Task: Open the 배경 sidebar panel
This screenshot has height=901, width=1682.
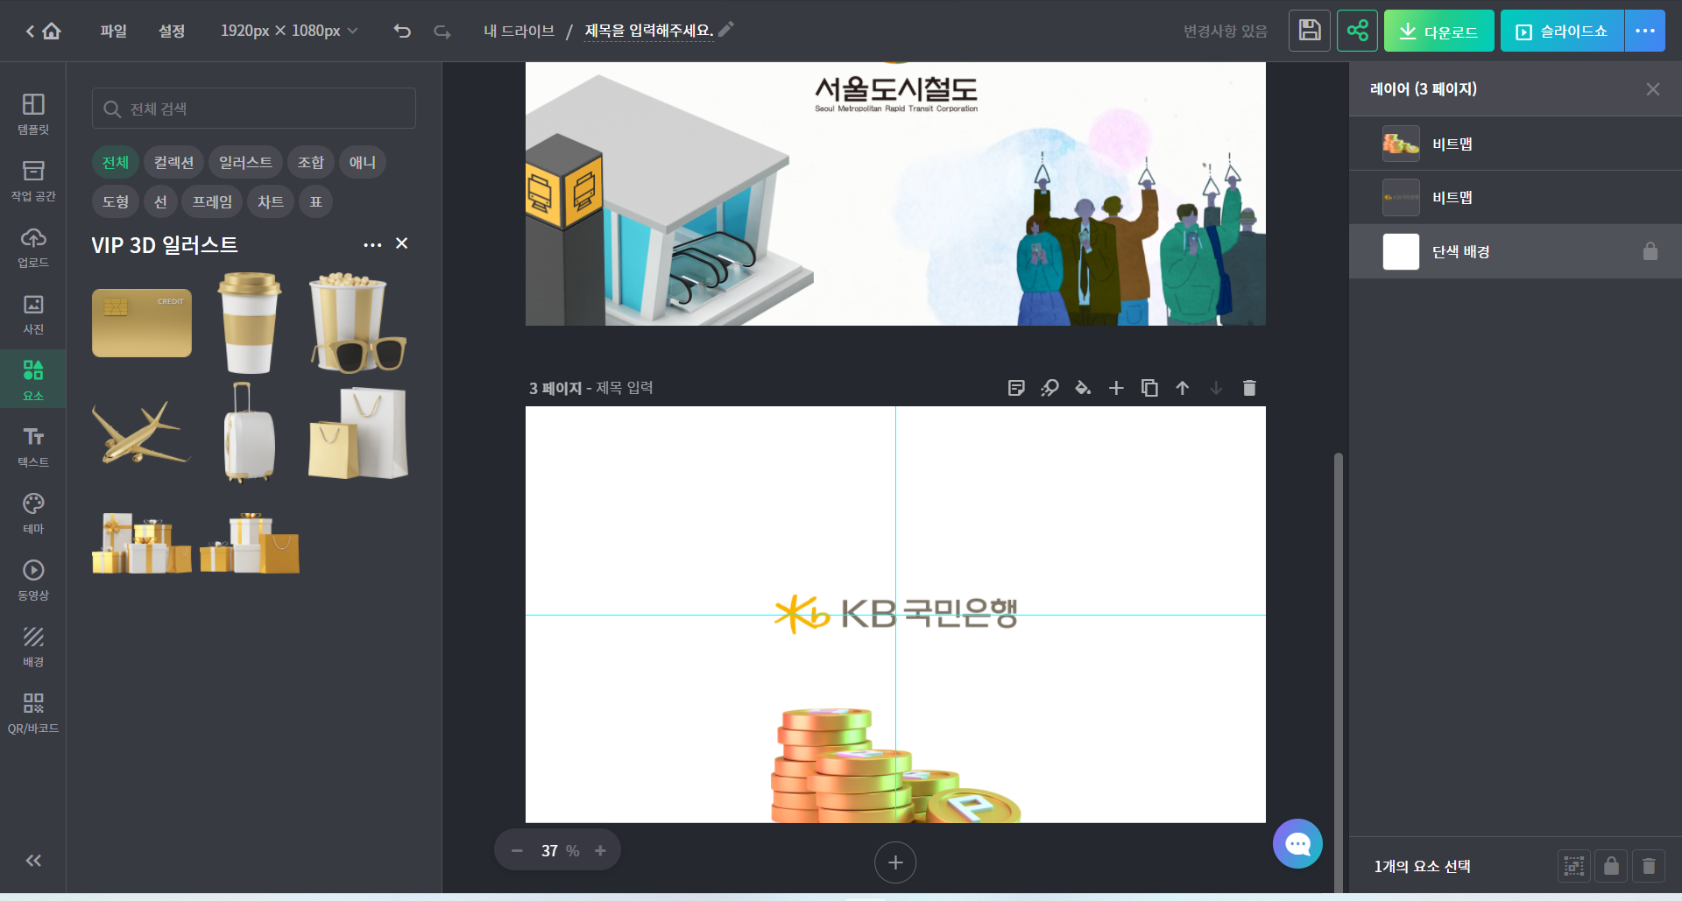Action: [33, 647]
